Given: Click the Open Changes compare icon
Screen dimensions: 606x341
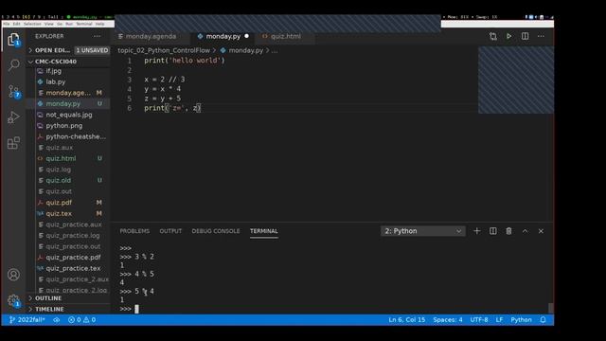Looking at the screenshot, I should [x=492, y=36].
